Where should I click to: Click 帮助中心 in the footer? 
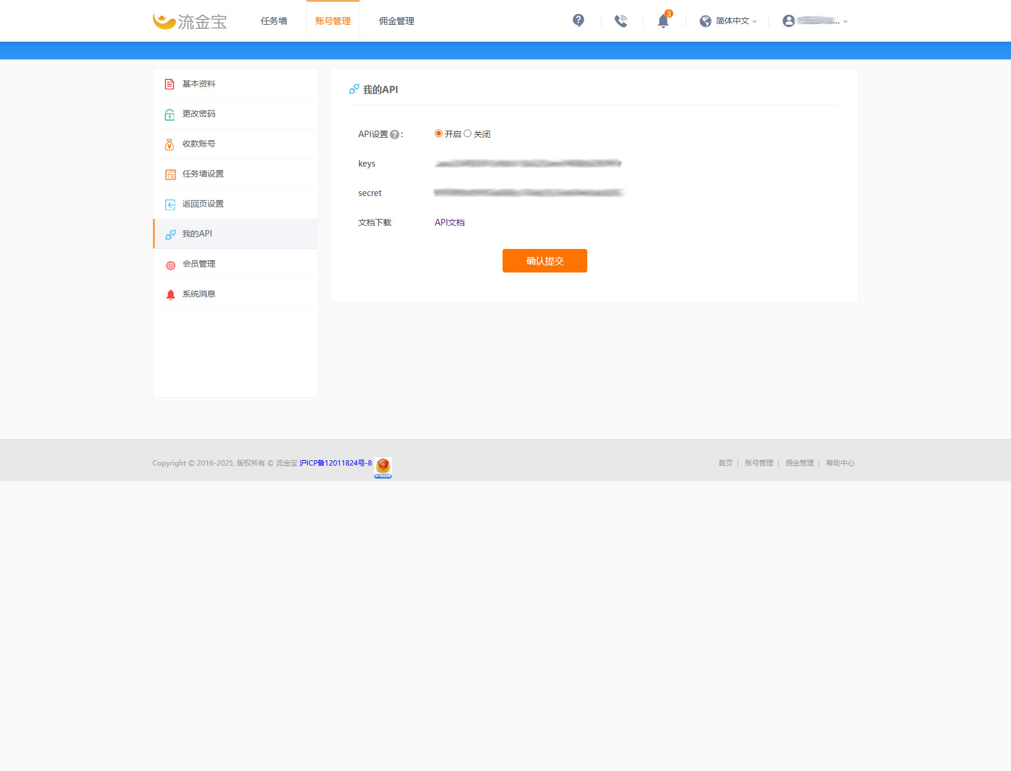(x=840, y=463)
